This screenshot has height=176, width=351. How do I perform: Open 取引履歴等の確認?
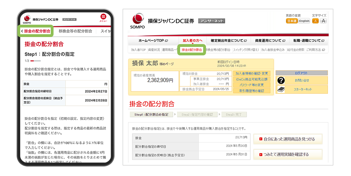coord(252,91)
